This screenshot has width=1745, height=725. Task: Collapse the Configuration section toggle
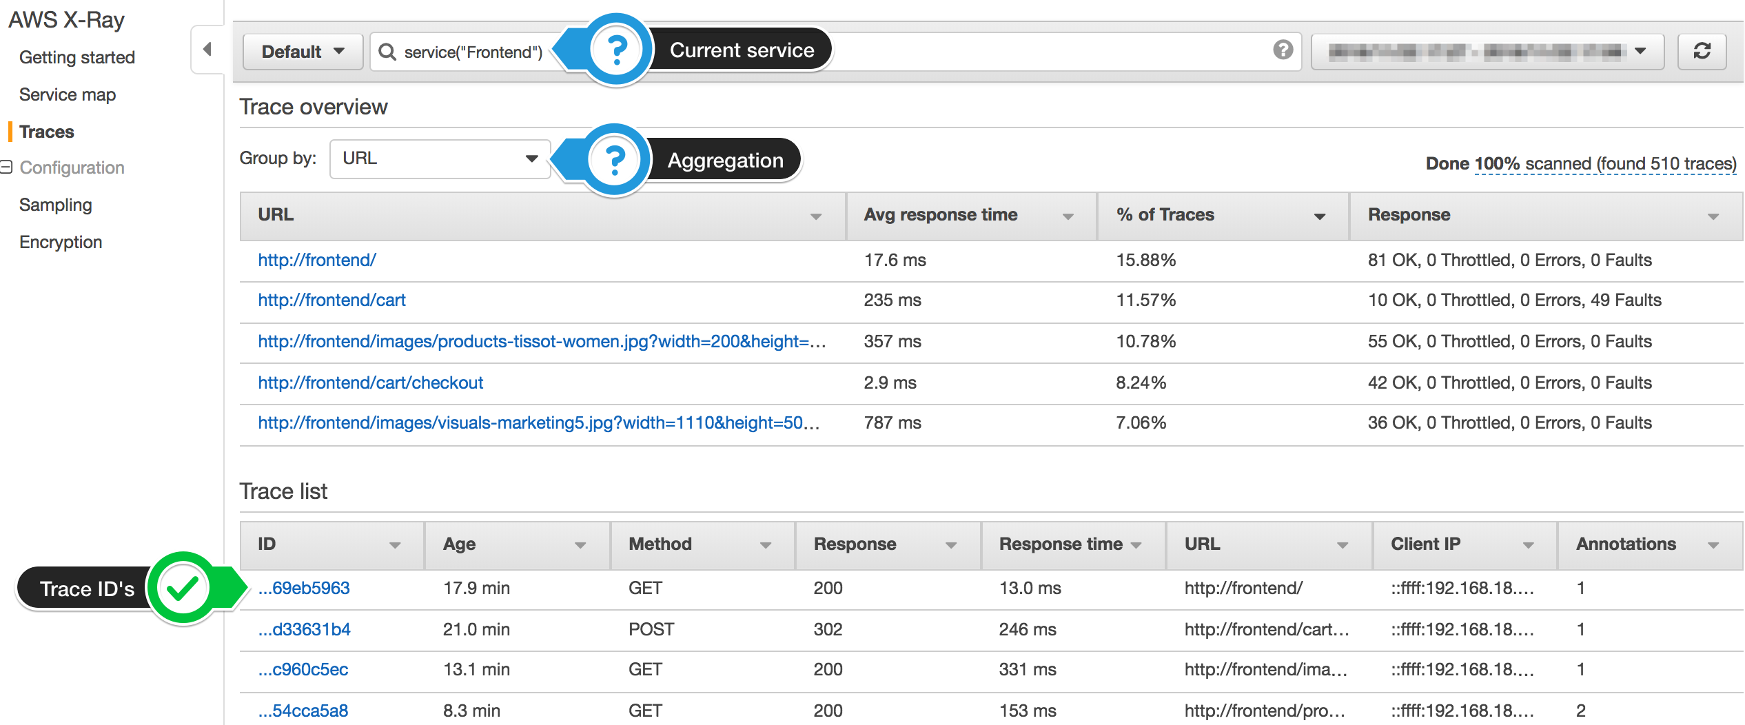click(6, 167)
